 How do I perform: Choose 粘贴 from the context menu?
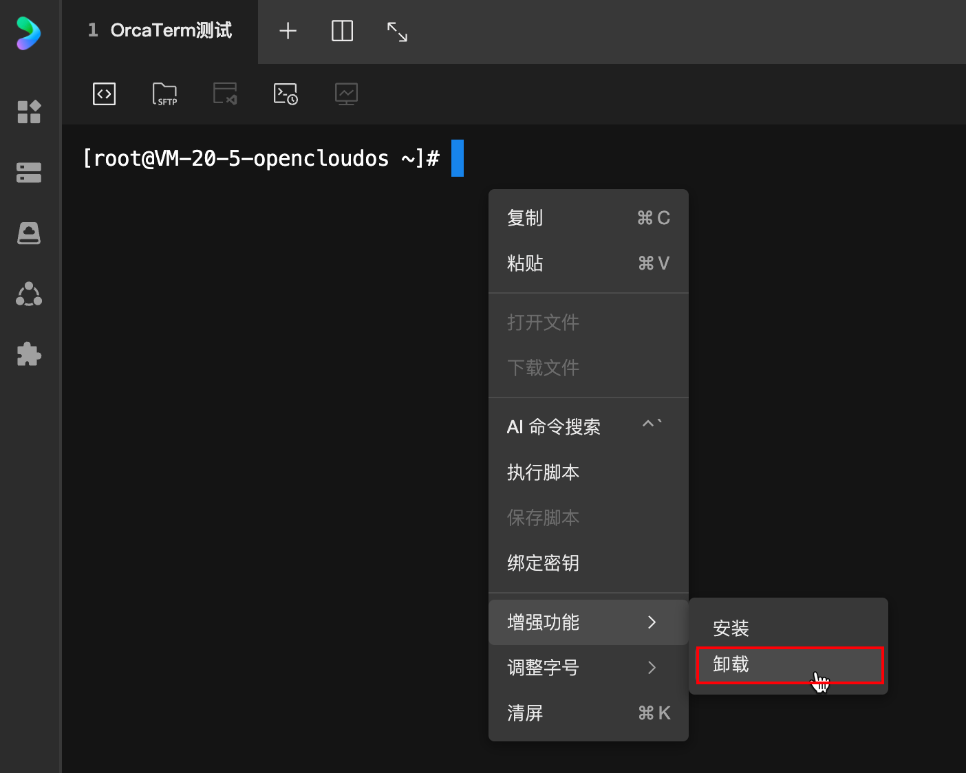click(588, 263)
